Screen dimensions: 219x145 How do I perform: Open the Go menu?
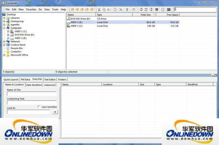click(40, 10)
